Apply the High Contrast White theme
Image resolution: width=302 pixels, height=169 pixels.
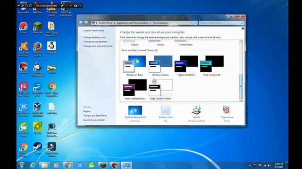pyautogui.click(x=160, y=90)
